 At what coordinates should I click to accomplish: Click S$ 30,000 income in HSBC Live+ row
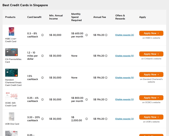pyautogui.click(x=55, y=35)
